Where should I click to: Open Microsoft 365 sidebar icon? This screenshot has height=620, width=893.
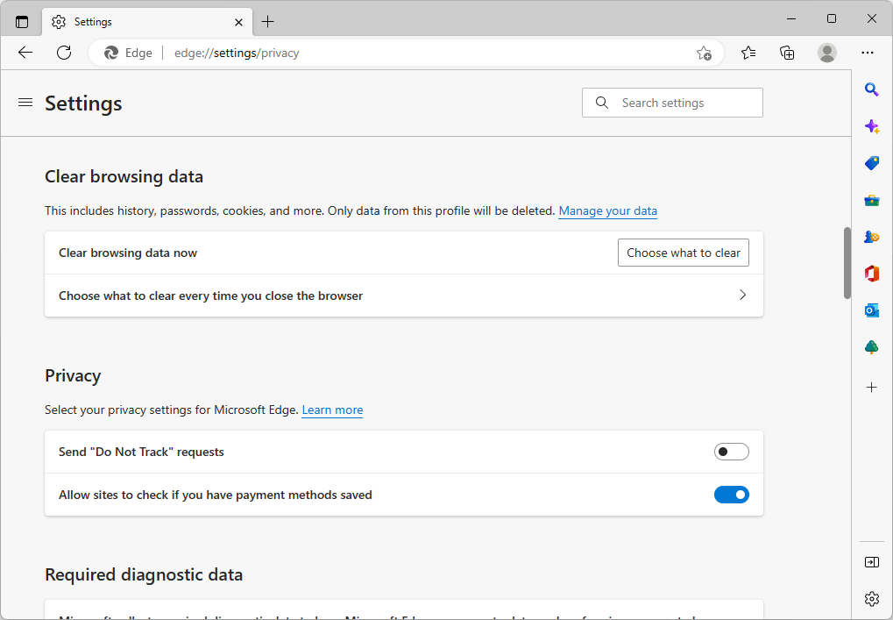tap(871, 274)
